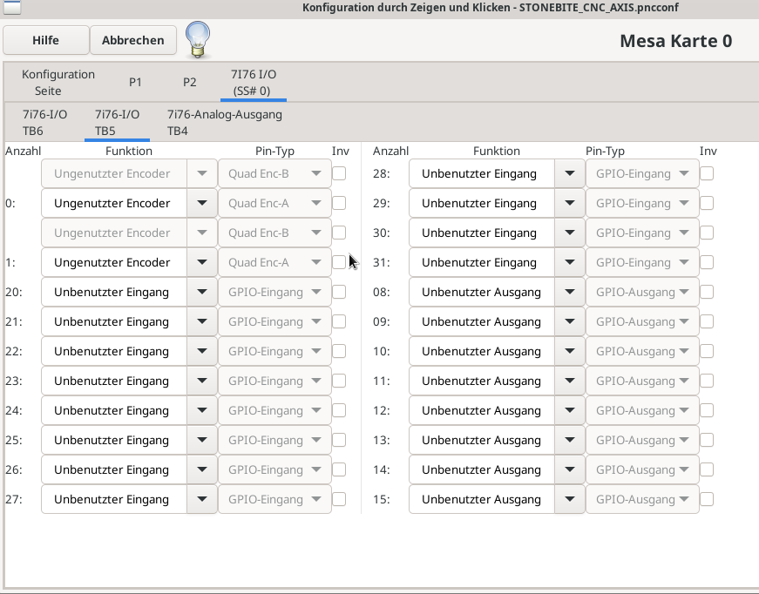Toggle Inv checkbox for encoder row 1
This screenshot has width=759, height=594.
pyautogui.click(x=339, y=262)
